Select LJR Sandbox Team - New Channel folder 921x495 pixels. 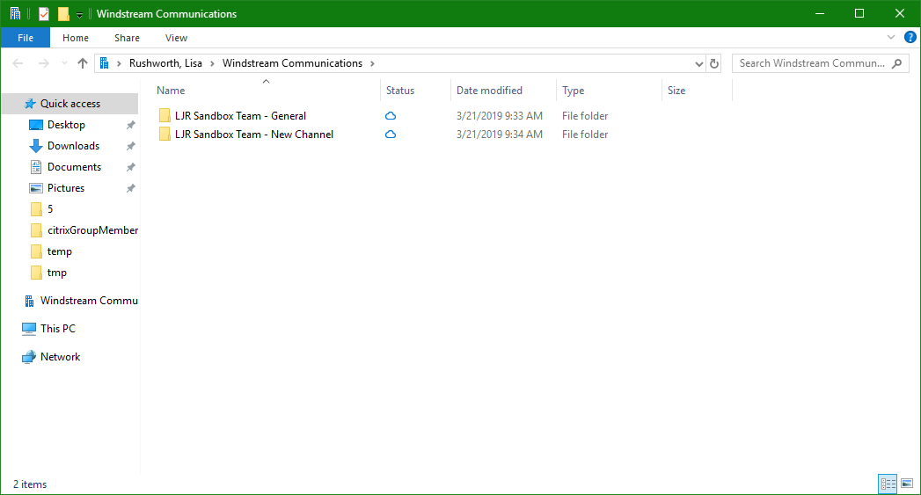(x=253, y=134)
